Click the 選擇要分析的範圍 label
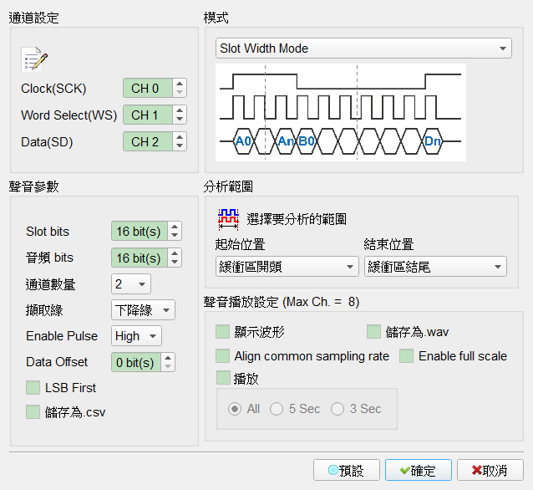533x490 pixels. point(297,219)
